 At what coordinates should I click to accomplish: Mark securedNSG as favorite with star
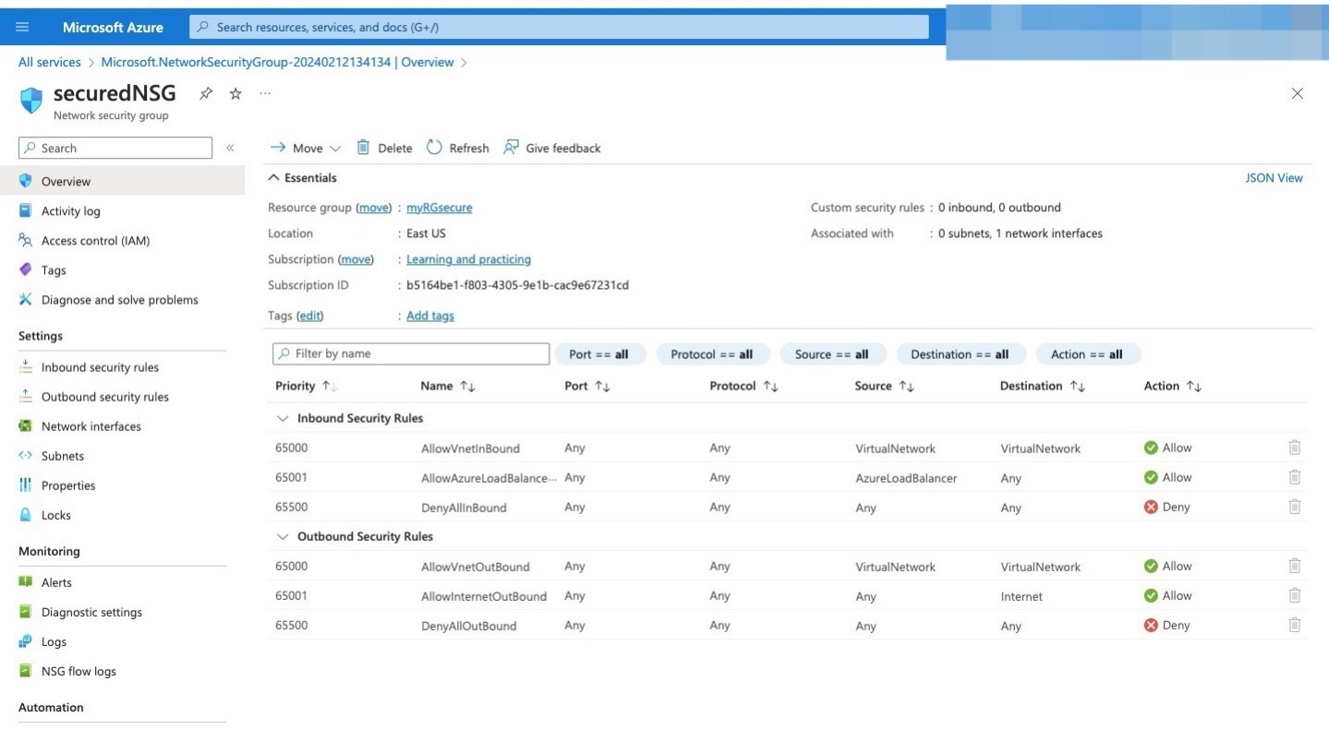point(236,93)
